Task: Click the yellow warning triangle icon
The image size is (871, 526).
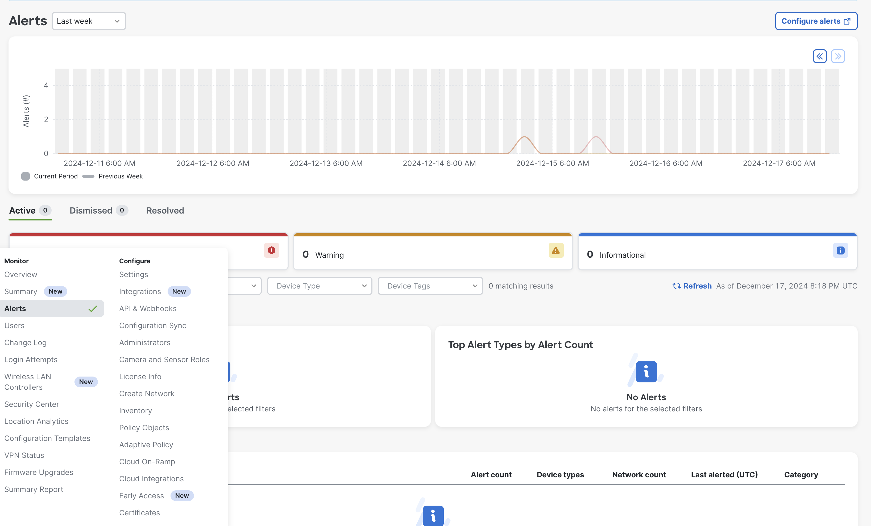Action: (x=555, y=250)
